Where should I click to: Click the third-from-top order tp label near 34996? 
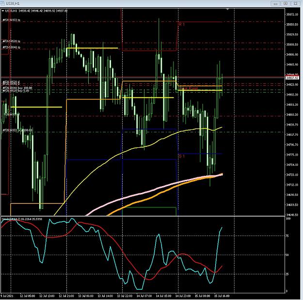(12, 47)
